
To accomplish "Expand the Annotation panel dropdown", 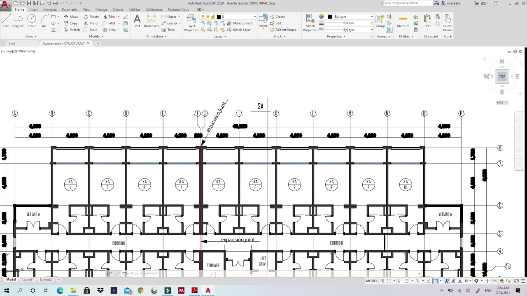I will coord(156,36).
